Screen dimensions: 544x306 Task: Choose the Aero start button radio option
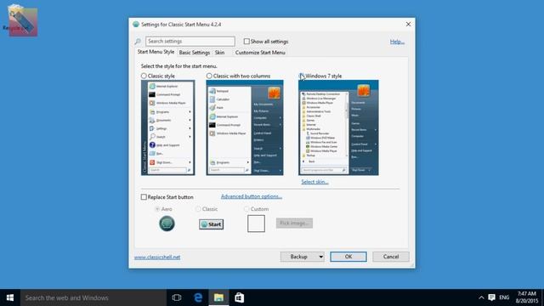pyautogui.click(x=157, y=209)
